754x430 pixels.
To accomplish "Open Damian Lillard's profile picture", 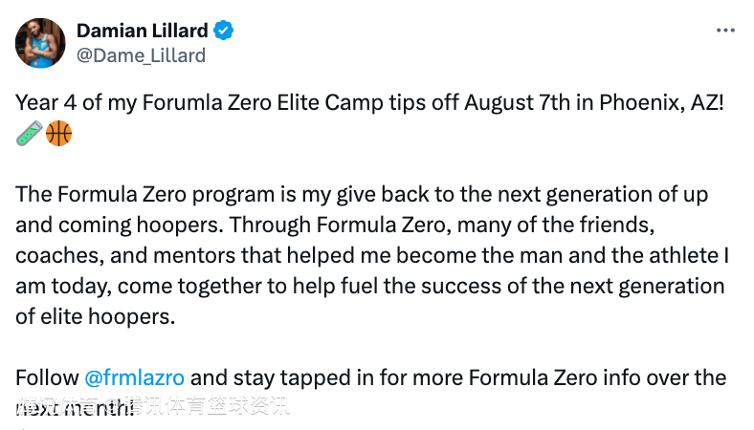I will pos(40,43).
